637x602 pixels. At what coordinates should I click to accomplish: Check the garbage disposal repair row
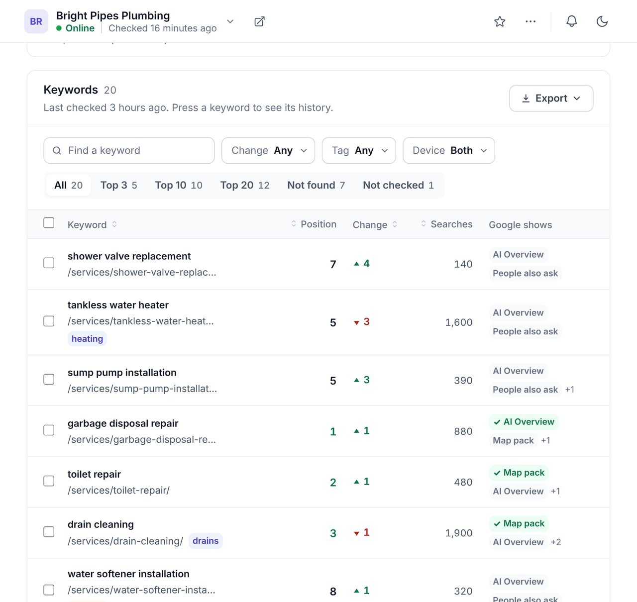pos(49,430)
